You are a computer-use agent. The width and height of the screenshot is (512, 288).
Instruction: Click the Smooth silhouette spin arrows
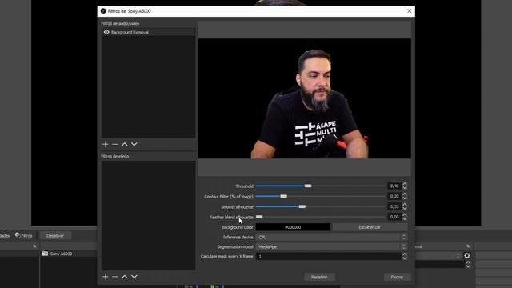[x=405, y=206]
